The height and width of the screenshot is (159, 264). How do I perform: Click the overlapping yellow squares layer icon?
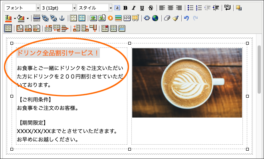point(239,8)
